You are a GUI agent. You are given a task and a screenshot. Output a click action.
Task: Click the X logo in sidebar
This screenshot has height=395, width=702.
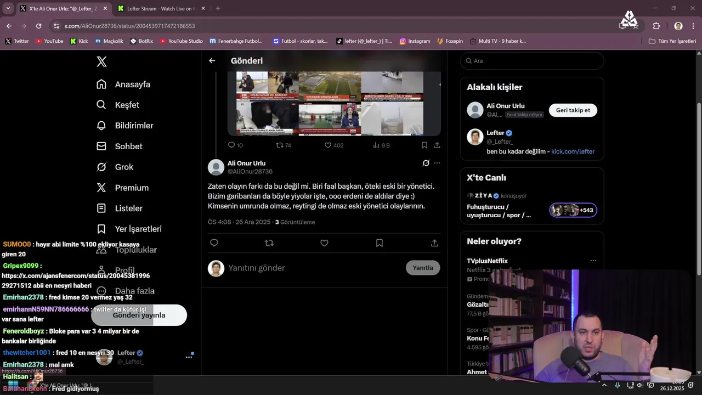(101, 61)
